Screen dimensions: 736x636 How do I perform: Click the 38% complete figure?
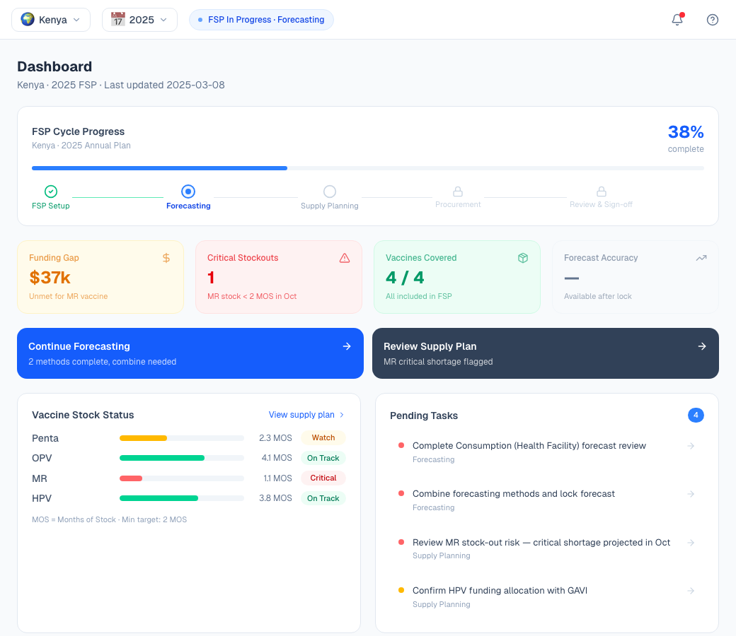coord(686,139)
